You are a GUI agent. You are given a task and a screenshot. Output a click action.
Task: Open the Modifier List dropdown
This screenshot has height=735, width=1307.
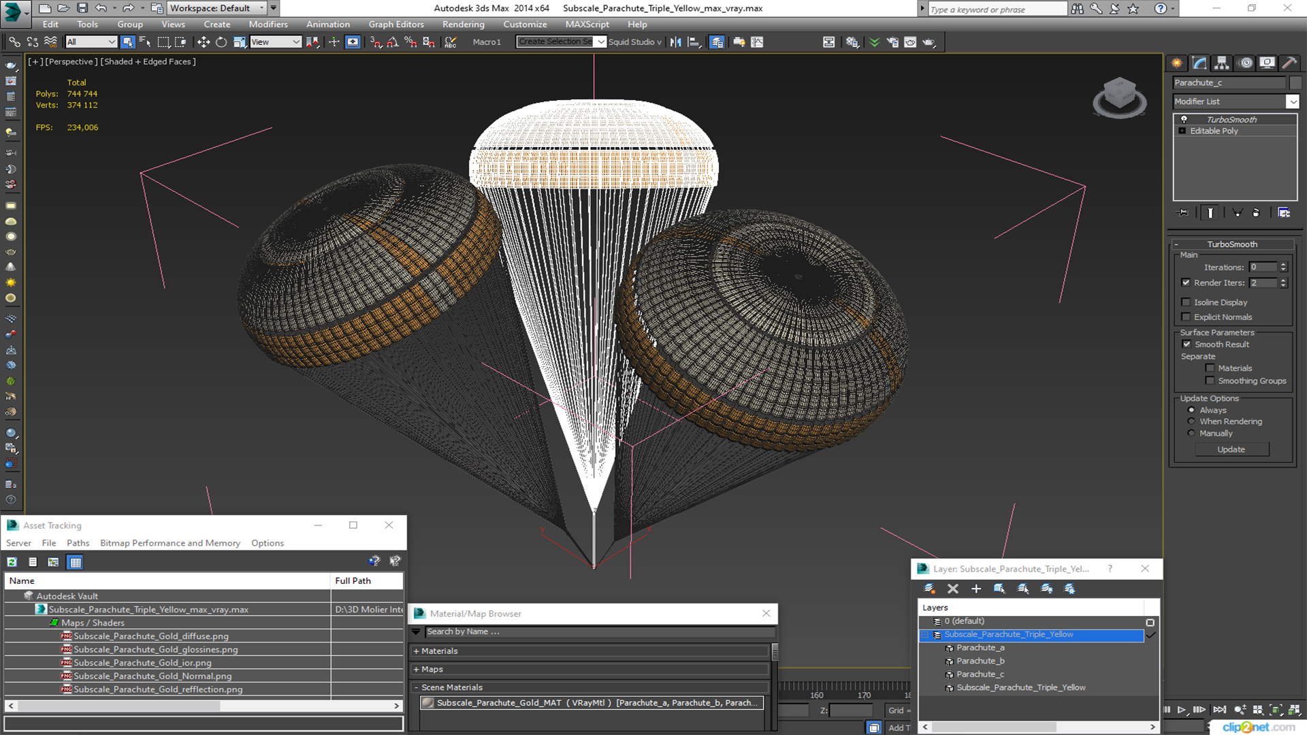(1236, 101)
